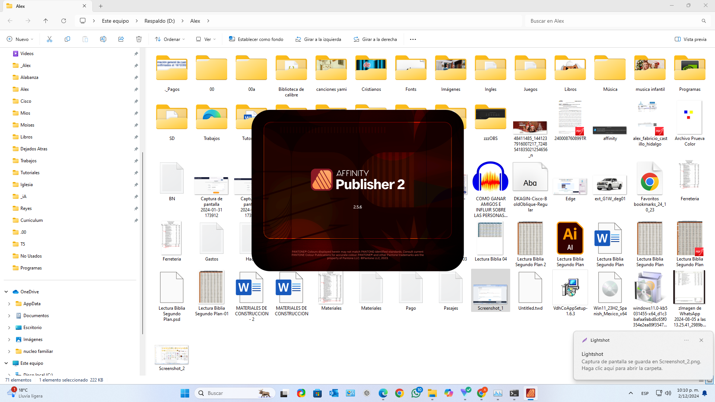Toggle Vista previa preview pane
The height and width of the screenshot is (402, 715).
[691, 39]
